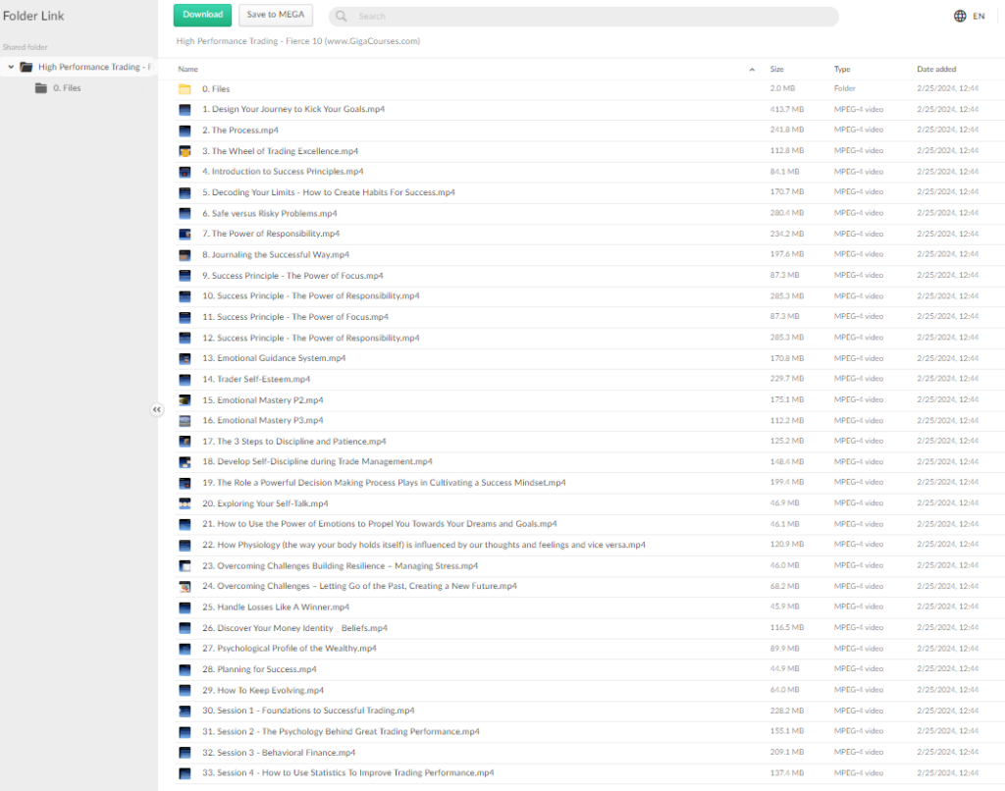This screenshot has width=1005, height=791.
Task: Select the 0. Files folder in sidebar
Action: (67, 88)
